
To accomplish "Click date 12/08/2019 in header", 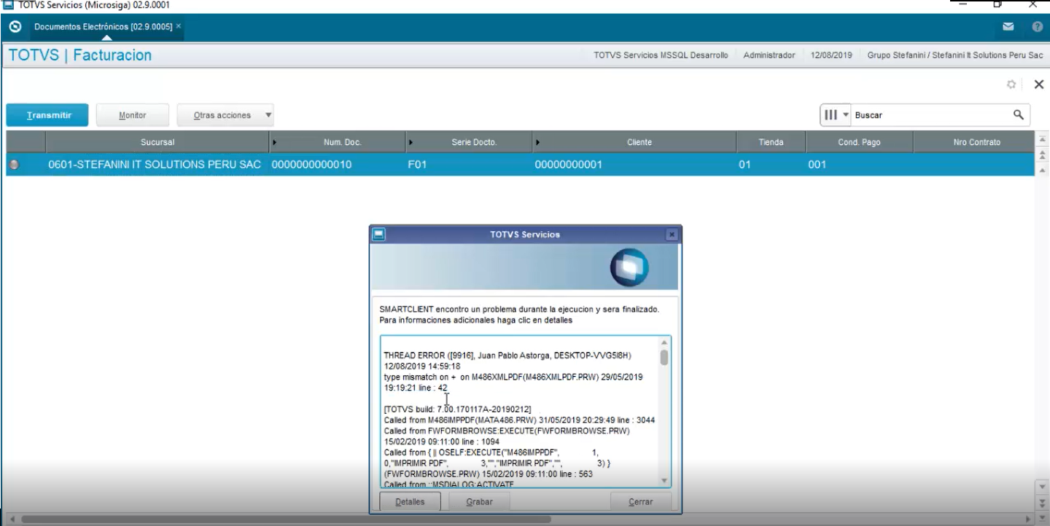I will click(831, 55).
